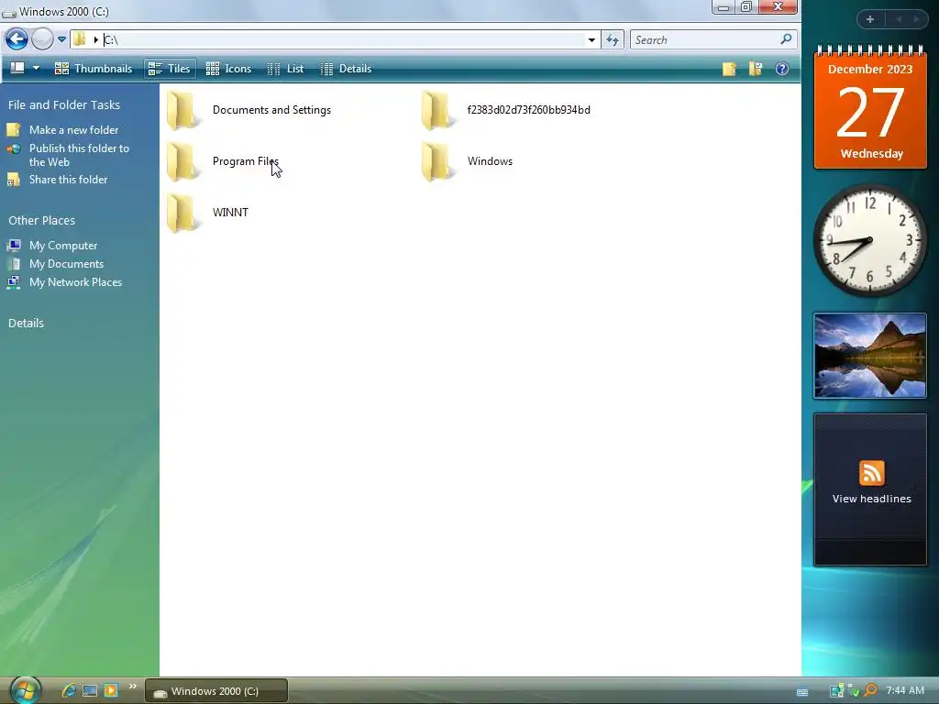Open the folder options icon with checkmark
Viewport: 939px width, 704px height.
756,69
